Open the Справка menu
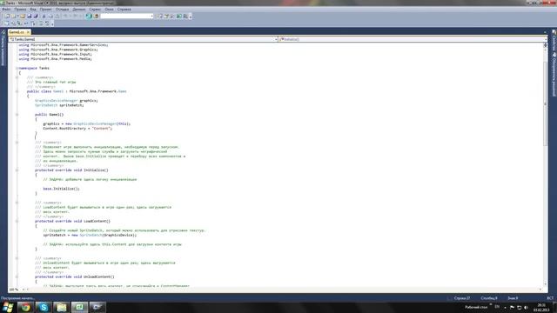 tap(124, 10)
